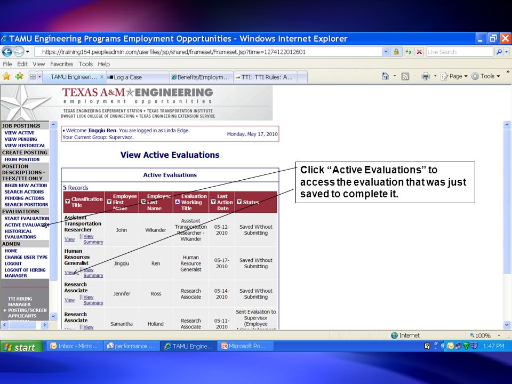Open Active Evaluations in sidebar

(x=27, y=225)
